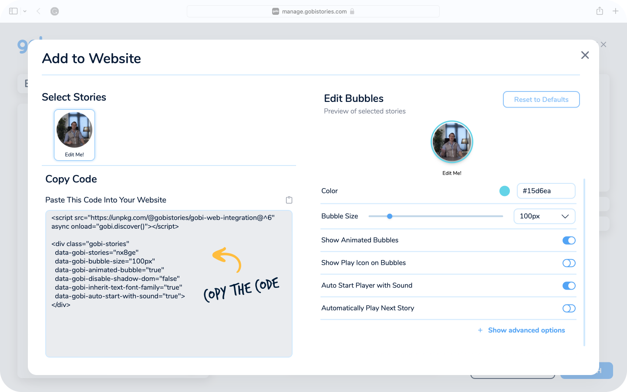Click the manage.gobistories.com address bar
Screen dimensions: 627x392
[313, 11]
